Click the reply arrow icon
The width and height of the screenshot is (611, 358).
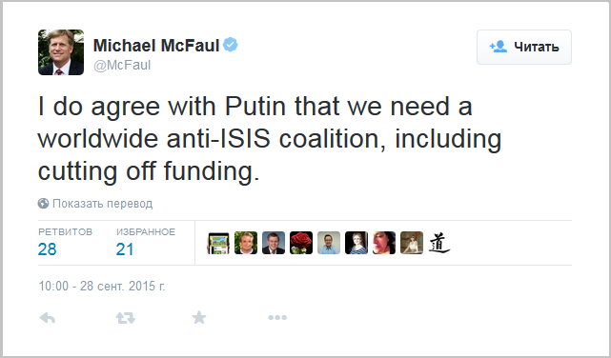click(x=48, y=318)
